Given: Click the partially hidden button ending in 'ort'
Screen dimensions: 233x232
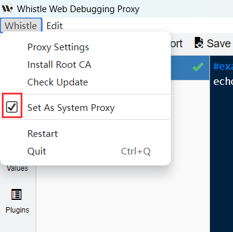Looking at the screenshot, I should pyautogui.click(x=177, y=44).
